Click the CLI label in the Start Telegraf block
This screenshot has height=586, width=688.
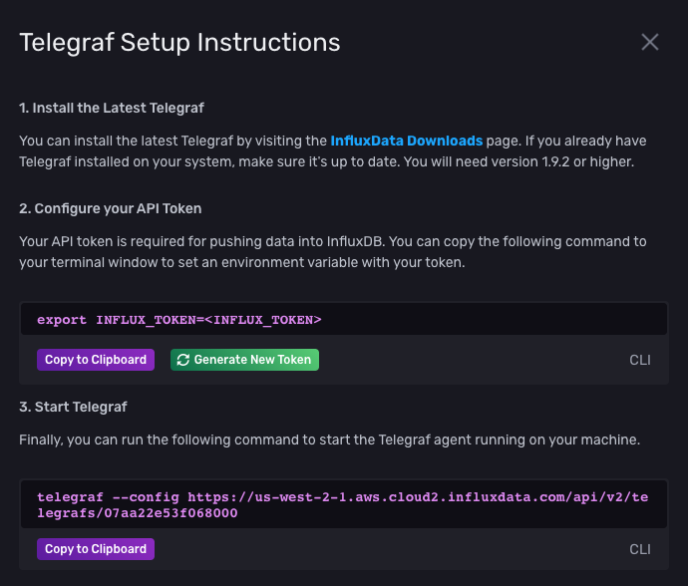tap(639, 549)
